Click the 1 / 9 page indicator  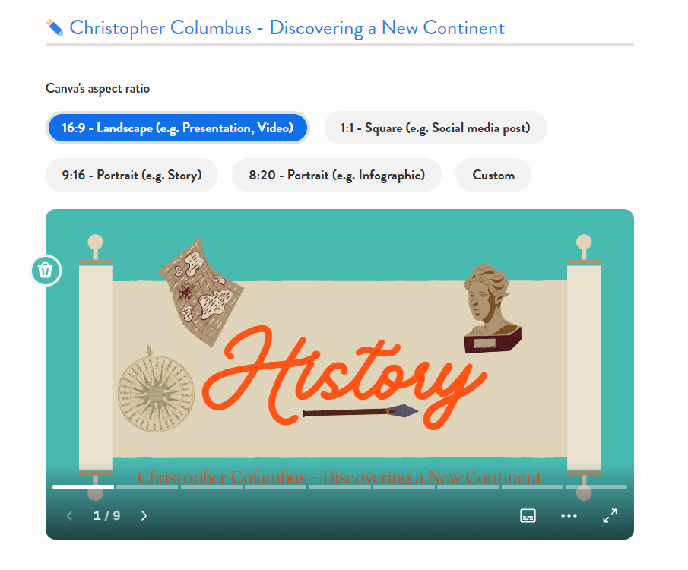click(106, 516)
